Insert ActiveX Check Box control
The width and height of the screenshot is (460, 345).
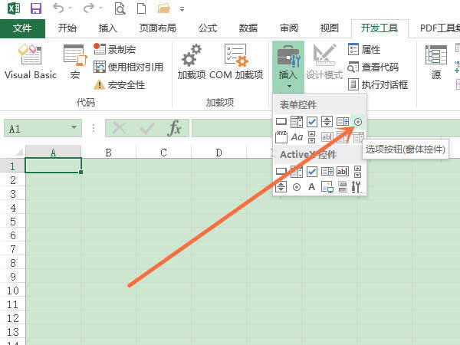tap(312, 171)
